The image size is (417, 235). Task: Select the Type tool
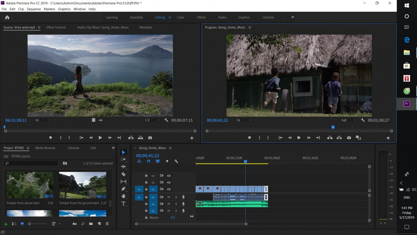pyautogui.click(x=124, y=204)
